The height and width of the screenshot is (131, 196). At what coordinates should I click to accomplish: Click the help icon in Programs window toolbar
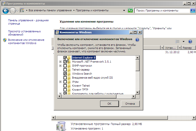[190, 42]
